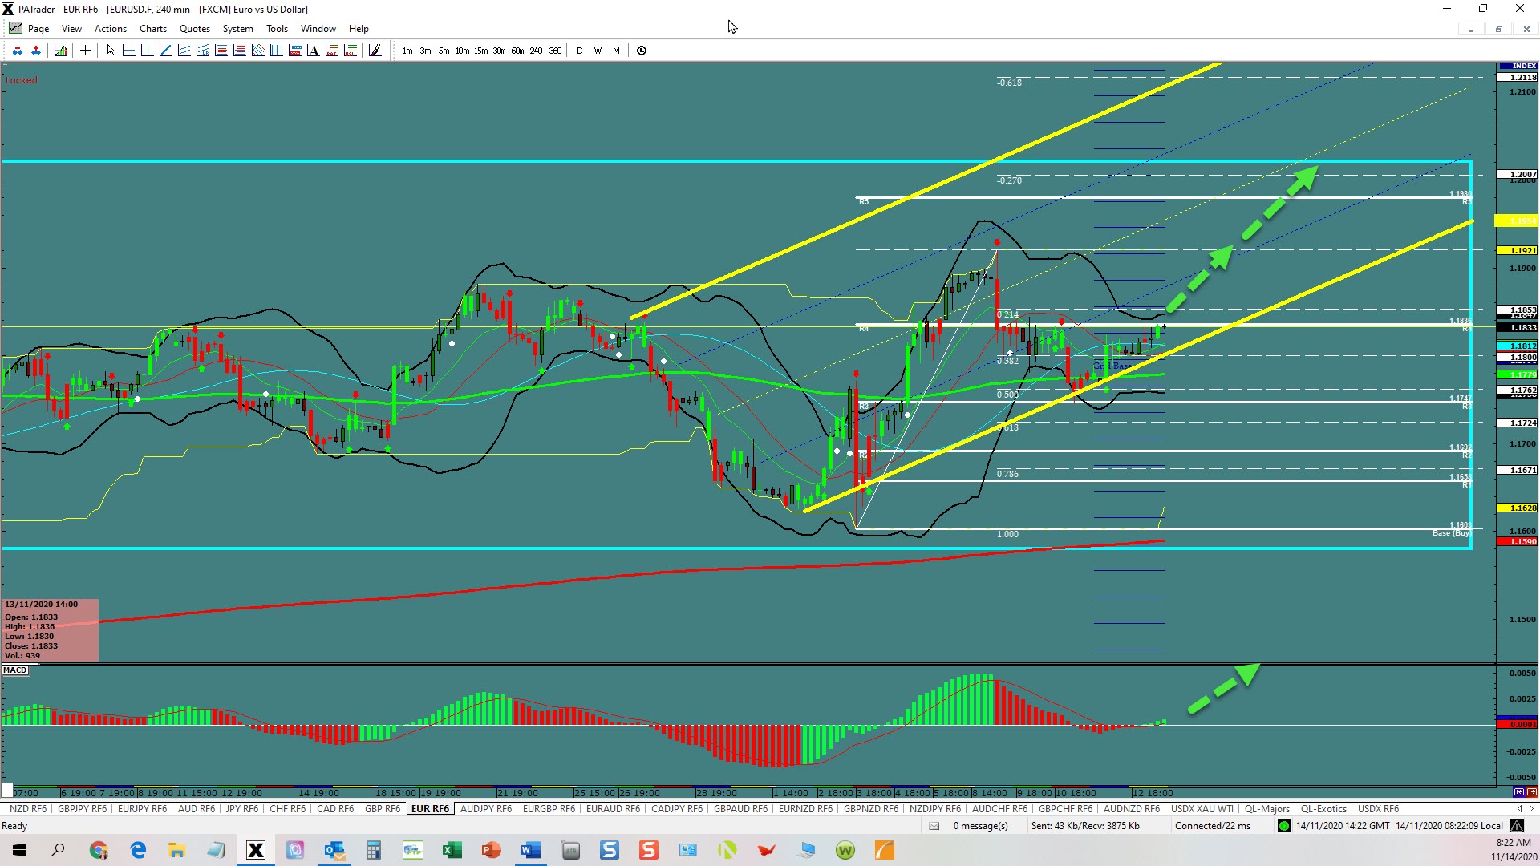1540x866 pixels.
Task: Click the PRT lines tool icon
Action: (332, 51)
